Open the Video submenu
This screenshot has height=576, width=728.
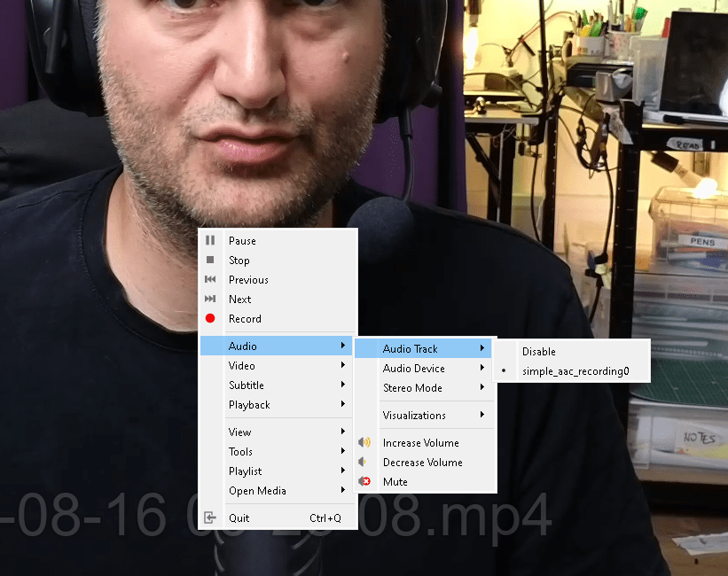[278, 365]
